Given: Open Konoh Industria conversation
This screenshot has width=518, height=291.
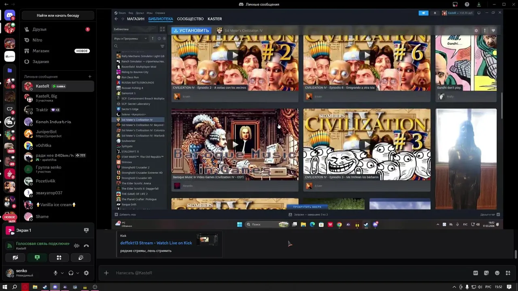Looking at the screenshot, I should [x=58, y=122].
